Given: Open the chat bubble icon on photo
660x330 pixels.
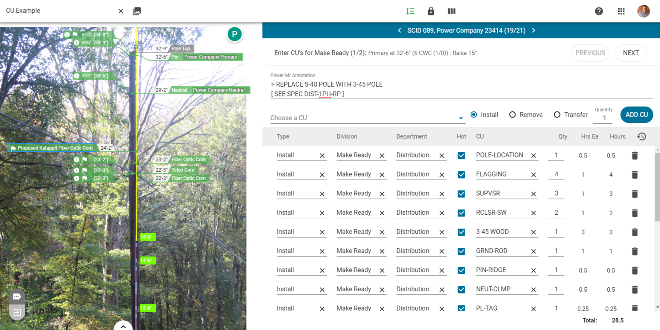Looking at the screenshot, I should click(17, 297).
